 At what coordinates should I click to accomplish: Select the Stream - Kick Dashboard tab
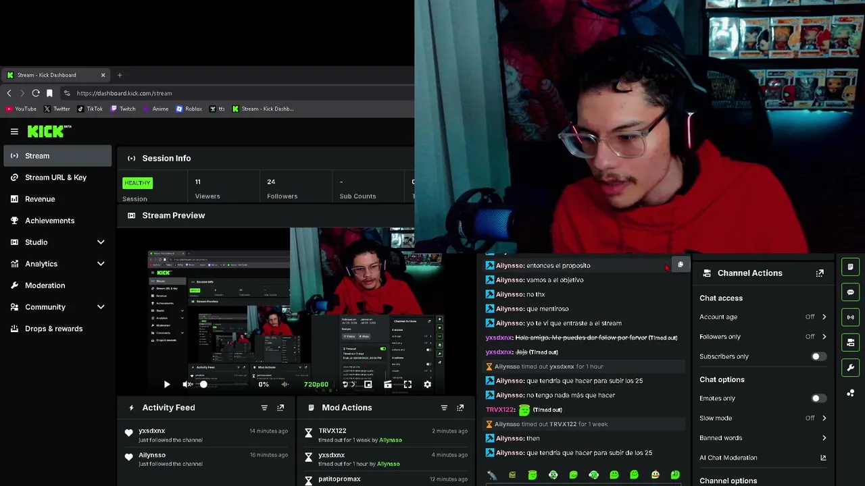coord(56,75)
